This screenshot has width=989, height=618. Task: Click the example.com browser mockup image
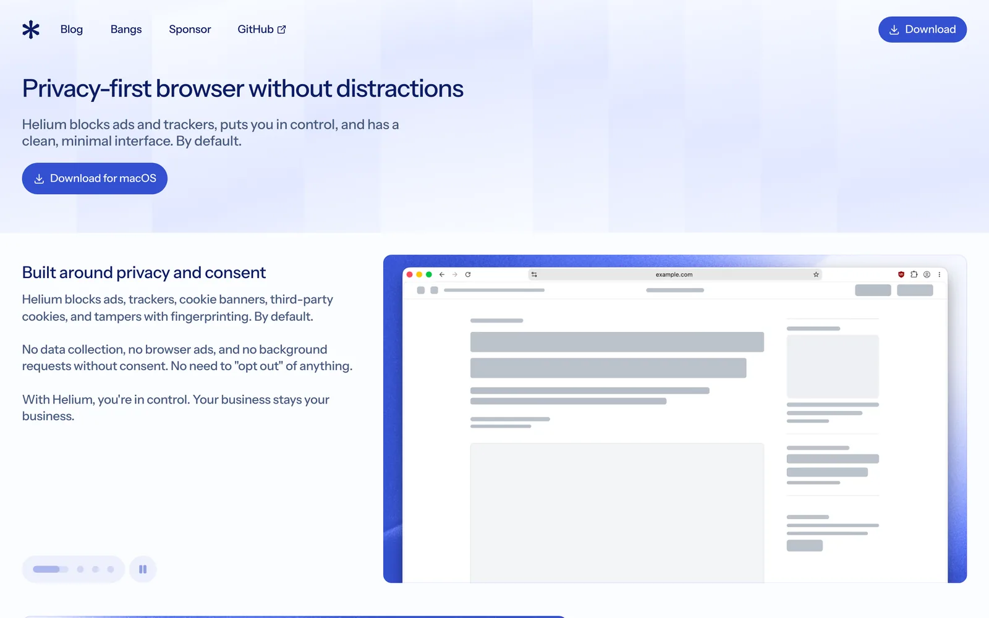click(675, 419)
